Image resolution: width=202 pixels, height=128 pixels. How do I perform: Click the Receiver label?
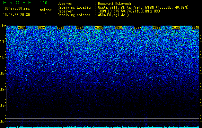pos(65,11)
